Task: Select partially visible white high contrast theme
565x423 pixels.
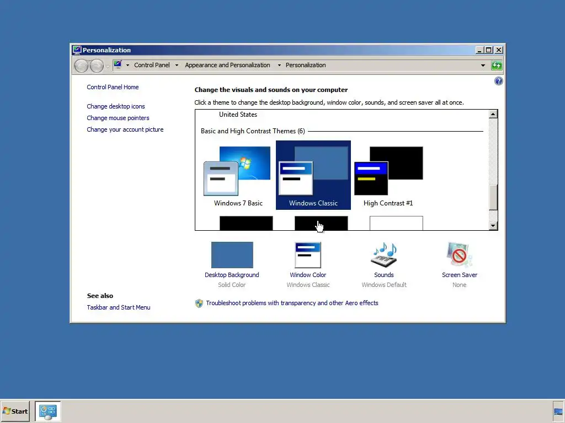Action: tap(396, 223)
